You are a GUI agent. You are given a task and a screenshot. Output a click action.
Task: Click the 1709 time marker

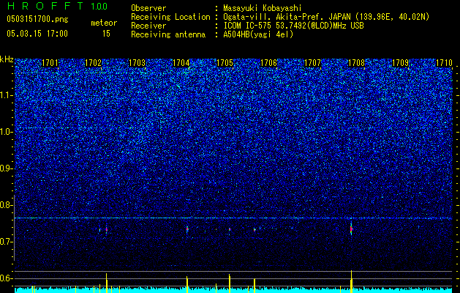click(x=400, y=63)
